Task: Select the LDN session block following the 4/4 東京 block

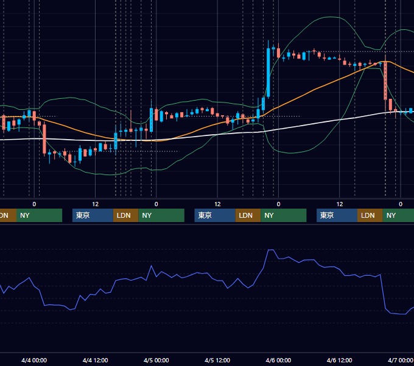Action: [x=125, y=215]
